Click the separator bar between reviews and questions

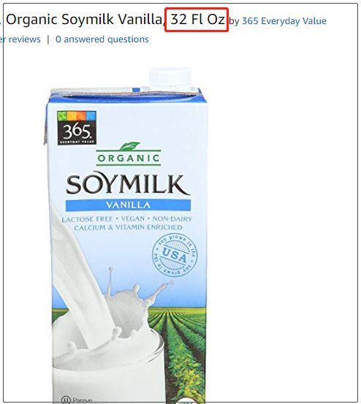coord(48,39)
